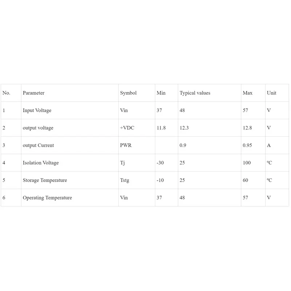Select the 12.3 typical value cell
This screenshot has height=291, width=291.
184,128
